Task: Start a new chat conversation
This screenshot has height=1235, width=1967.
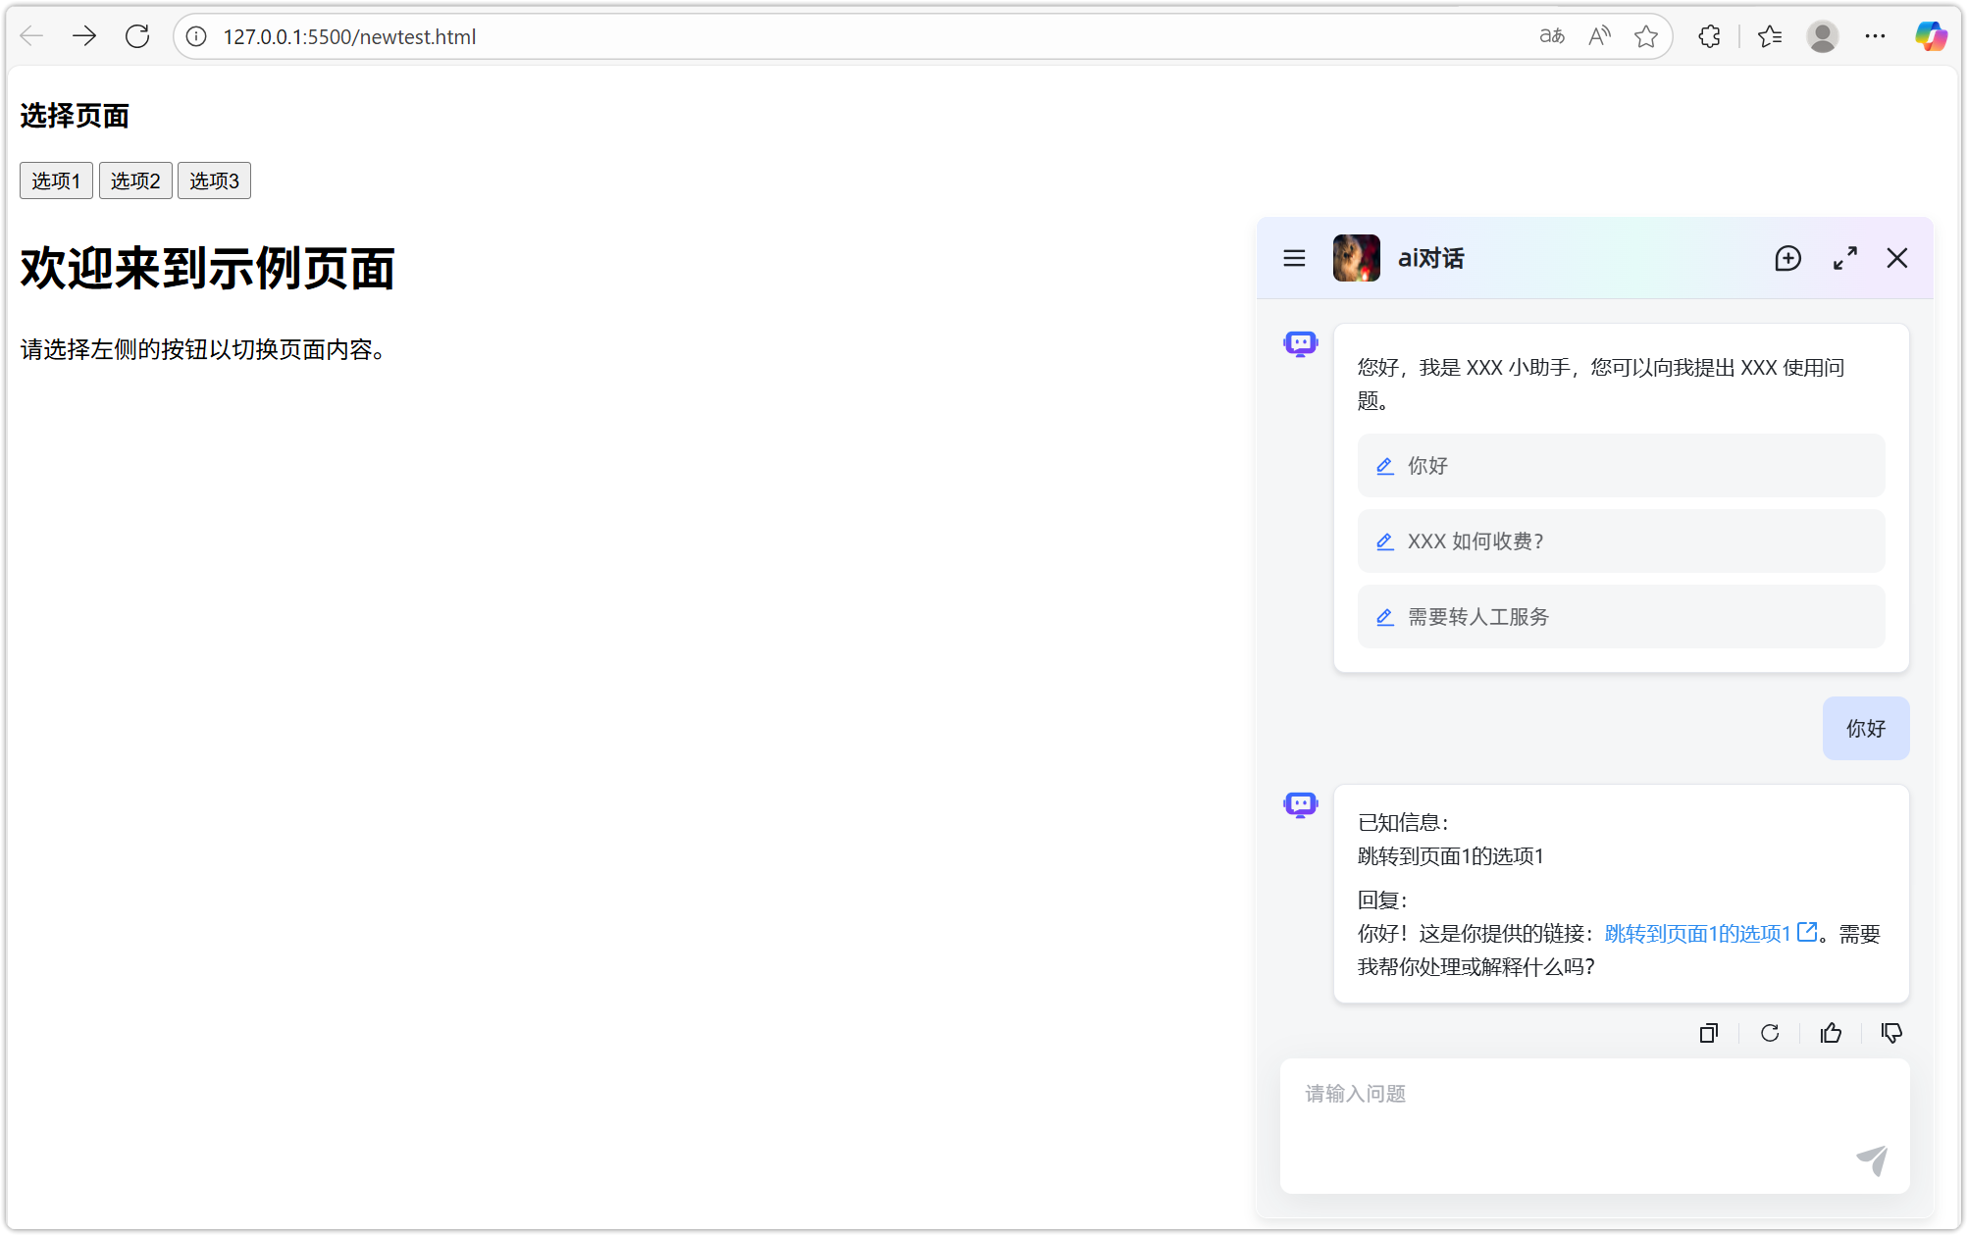Action: click(x=1787, y=258)
